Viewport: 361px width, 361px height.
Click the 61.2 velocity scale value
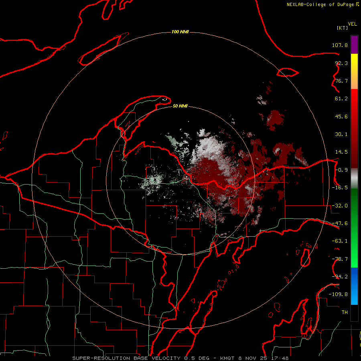[341, 99]
